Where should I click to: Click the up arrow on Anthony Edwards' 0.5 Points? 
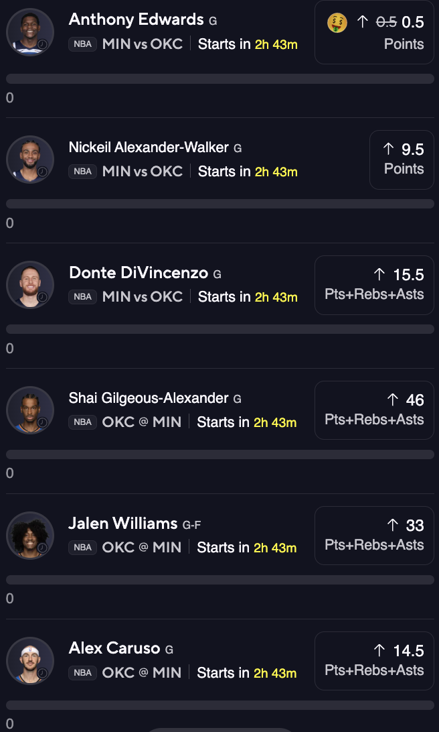pyautogui.click(x=363, y=22)
